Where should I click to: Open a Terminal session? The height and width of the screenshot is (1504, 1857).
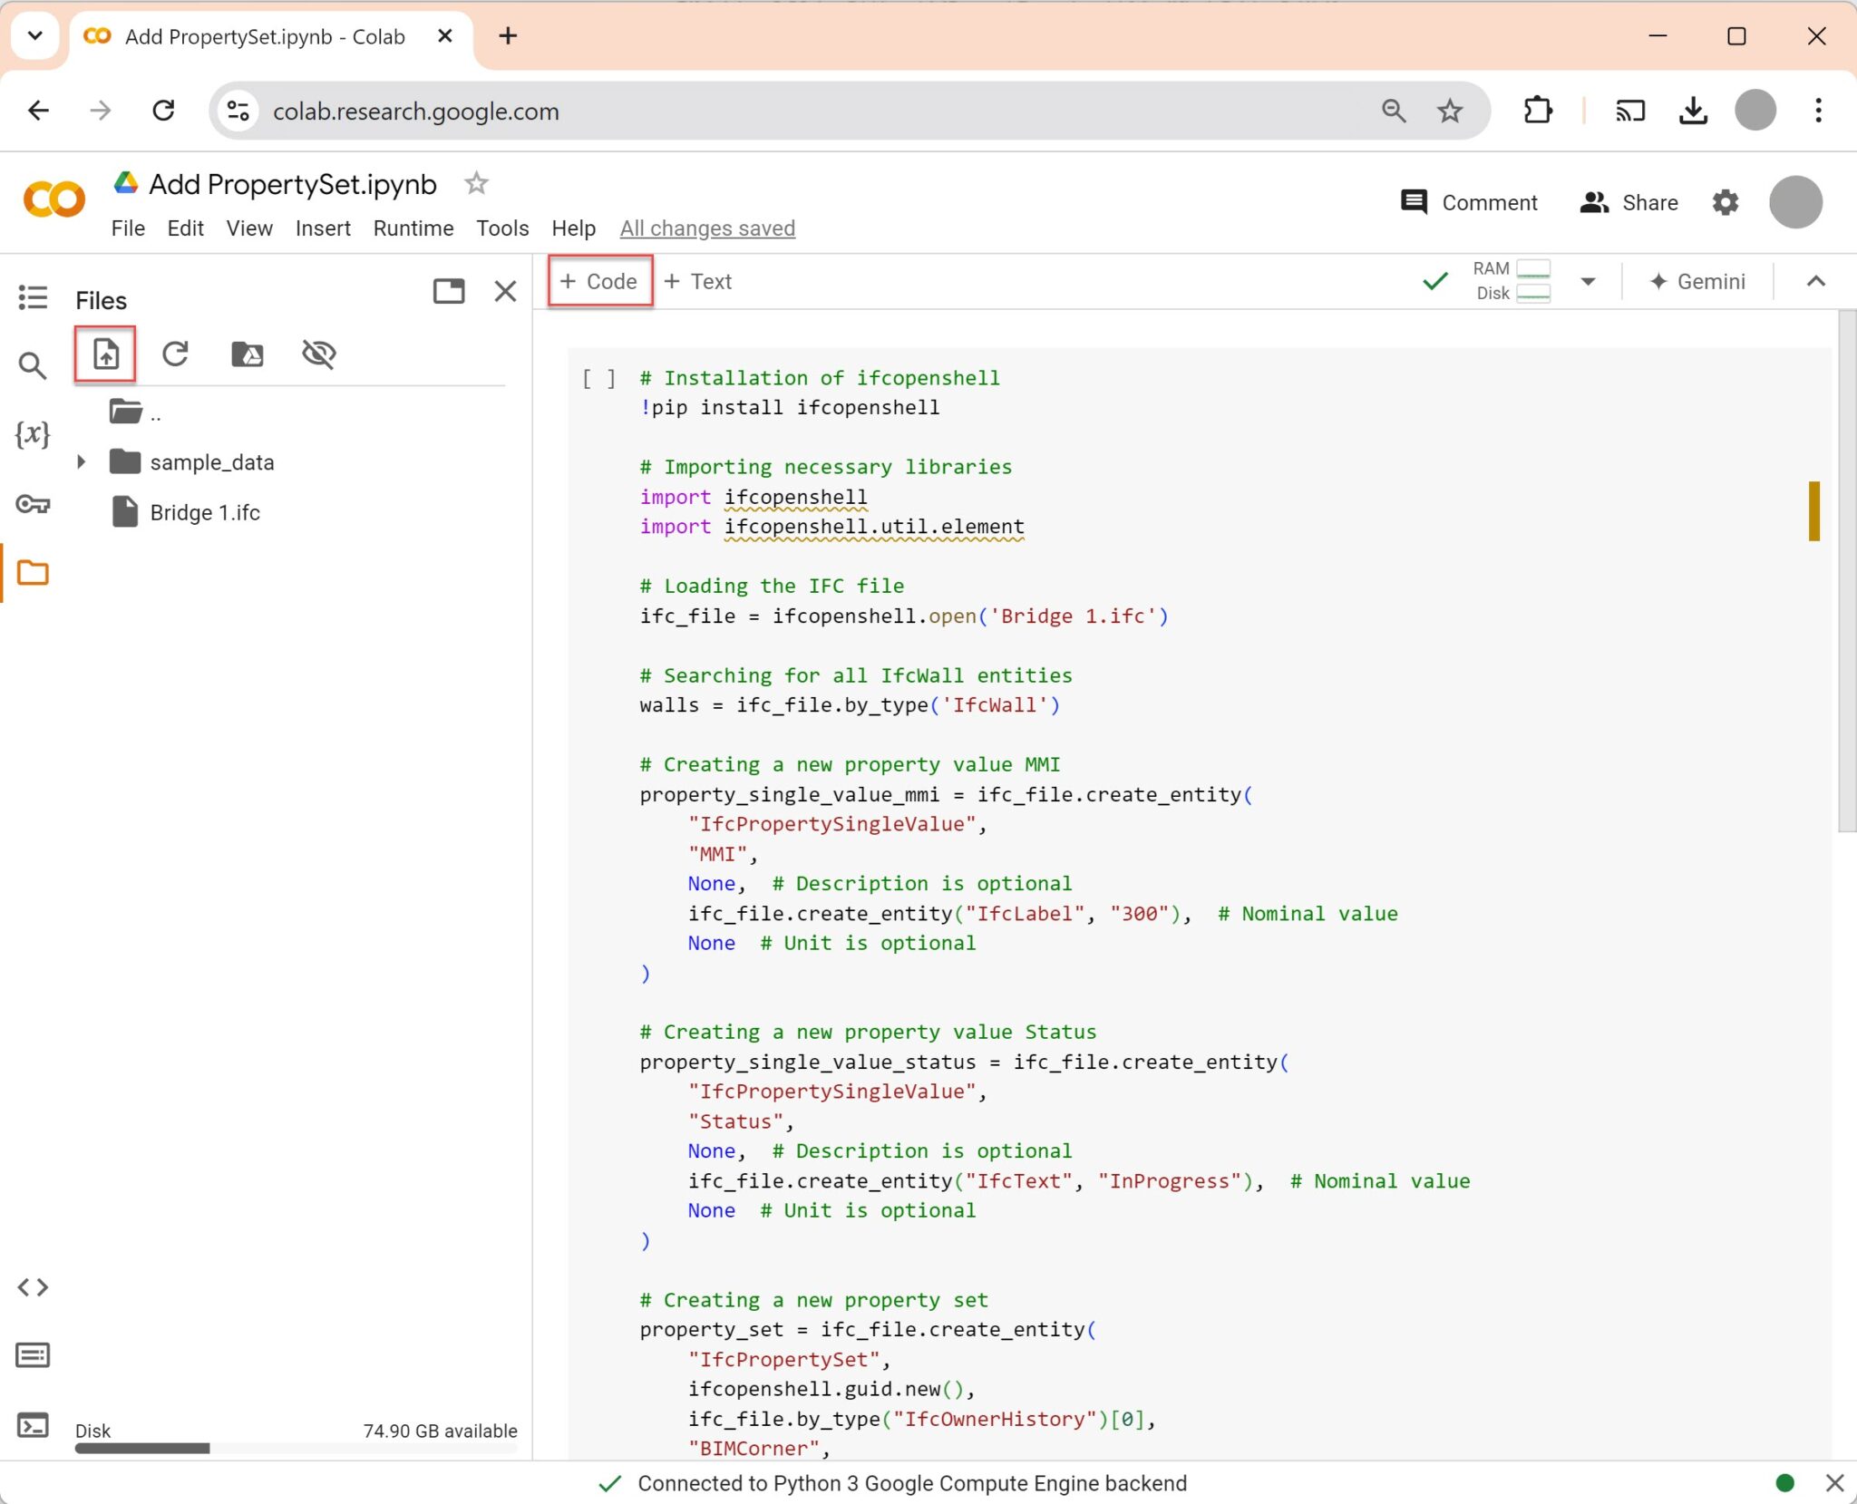point(33,1425)
